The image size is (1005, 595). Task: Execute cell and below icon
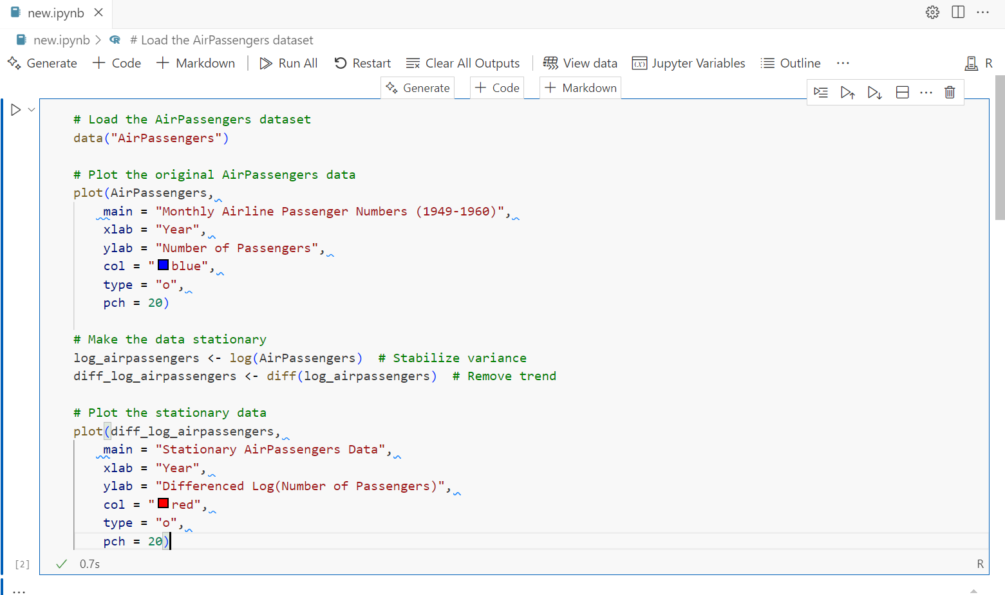(x=874, y=93)
